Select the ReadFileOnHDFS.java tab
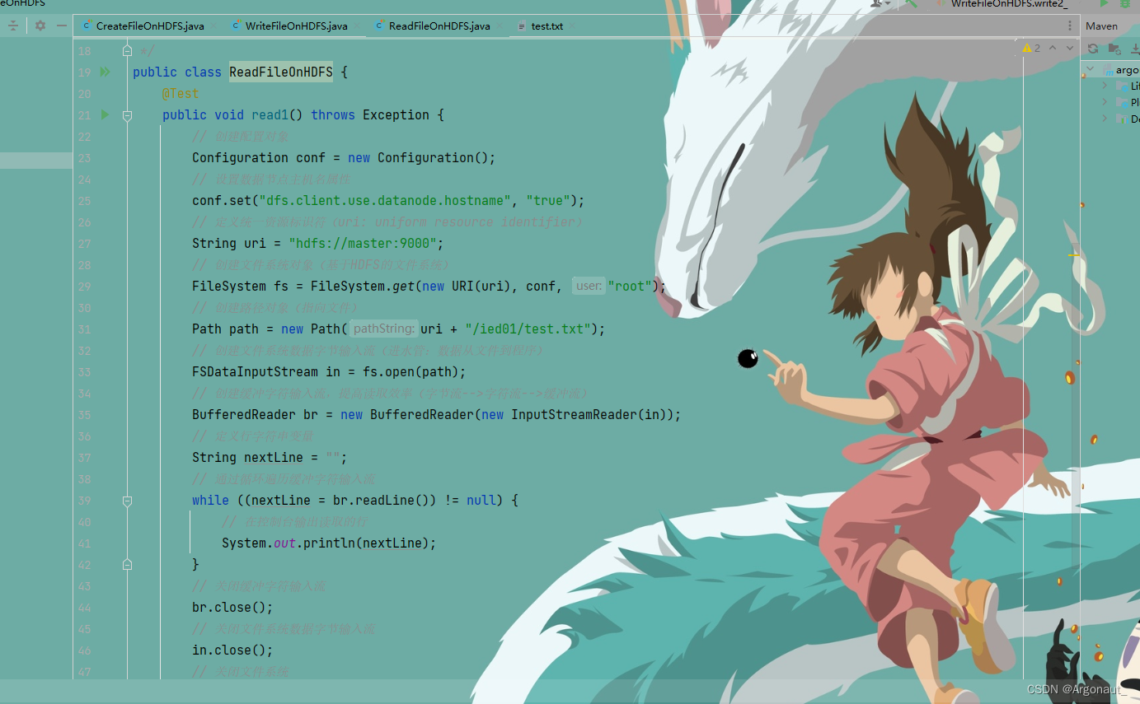This screenshot has height=704, width=1140. pyautogui.click(x=439, y=26)
